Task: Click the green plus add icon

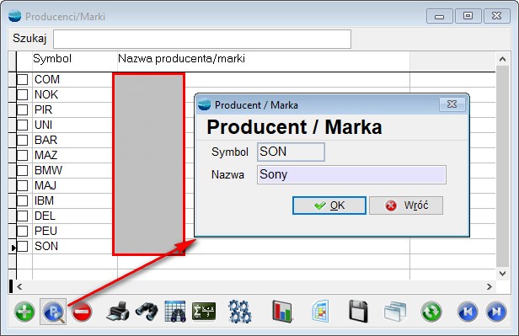Action: (24, 312)
